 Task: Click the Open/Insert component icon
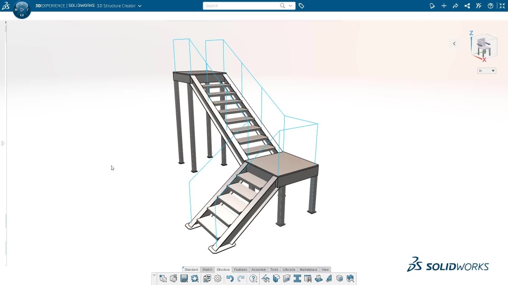tap(174, 279)
